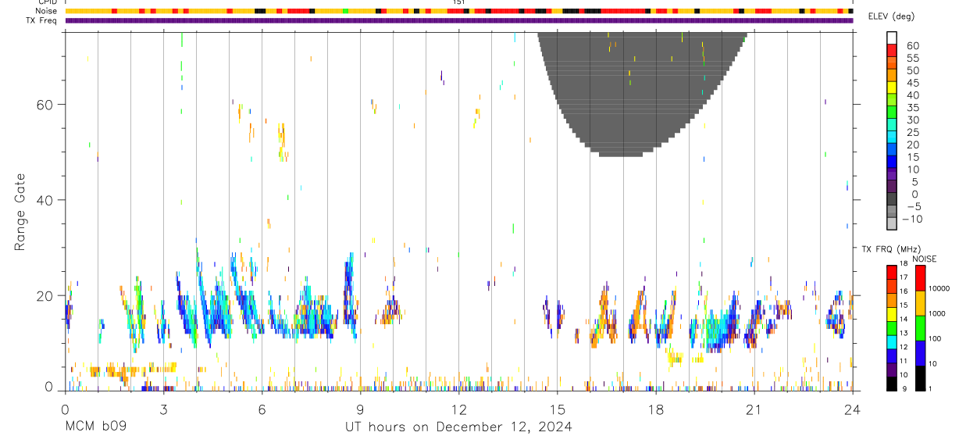Click the cyan TX FRQ segment between 12 and 13
959x443 pixels.
click(892, 341)
